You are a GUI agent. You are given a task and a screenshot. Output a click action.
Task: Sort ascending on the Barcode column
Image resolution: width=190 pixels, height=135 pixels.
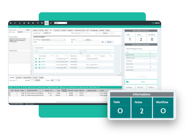[111, 56]
